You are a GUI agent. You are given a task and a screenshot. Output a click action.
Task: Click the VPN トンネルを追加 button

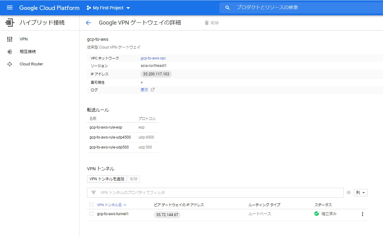[107, 179]
